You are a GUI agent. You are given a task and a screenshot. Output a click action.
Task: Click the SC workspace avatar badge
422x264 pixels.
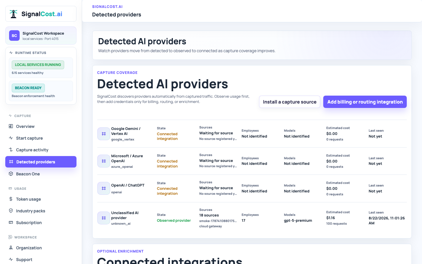tap(14, 35)
